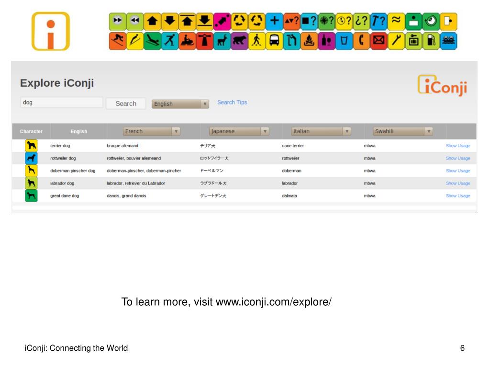Open the Japanese column language dropdown
This screenshot has height=368, width=490.
[239, 131]
